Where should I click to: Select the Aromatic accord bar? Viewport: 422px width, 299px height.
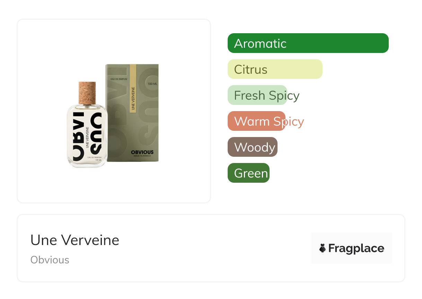[x=308, y=43]
